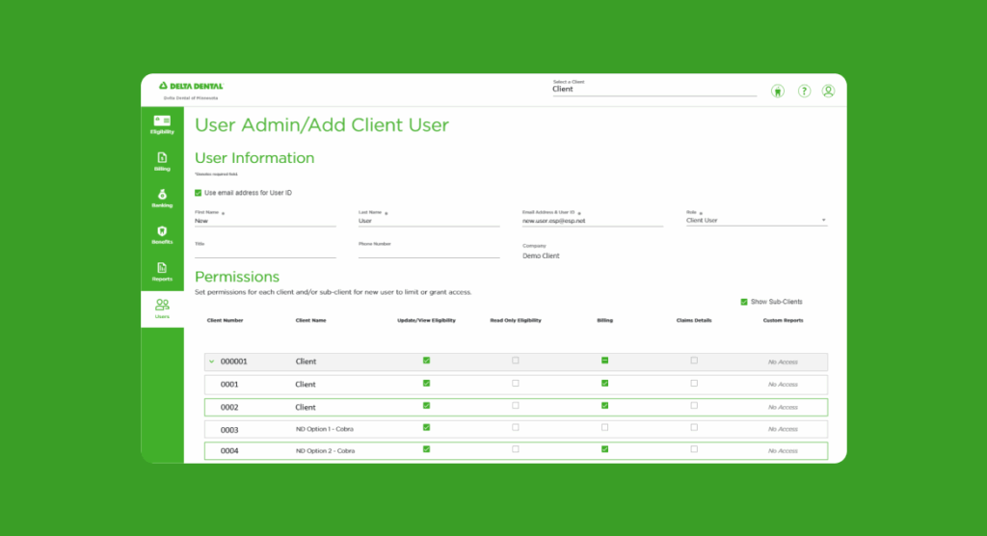This screenshot has width=987, height=536.
Task: Click the Email Address & User ID field
Action: point(593,221)
